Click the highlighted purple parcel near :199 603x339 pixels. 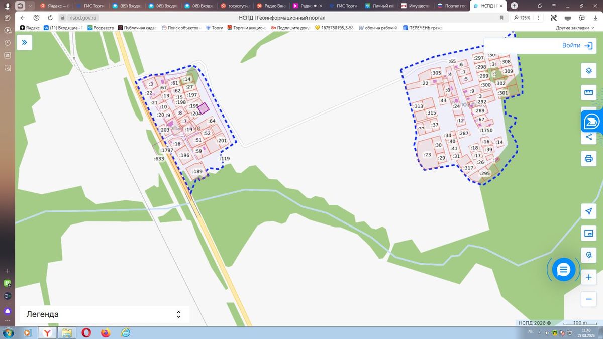point(204,107)
